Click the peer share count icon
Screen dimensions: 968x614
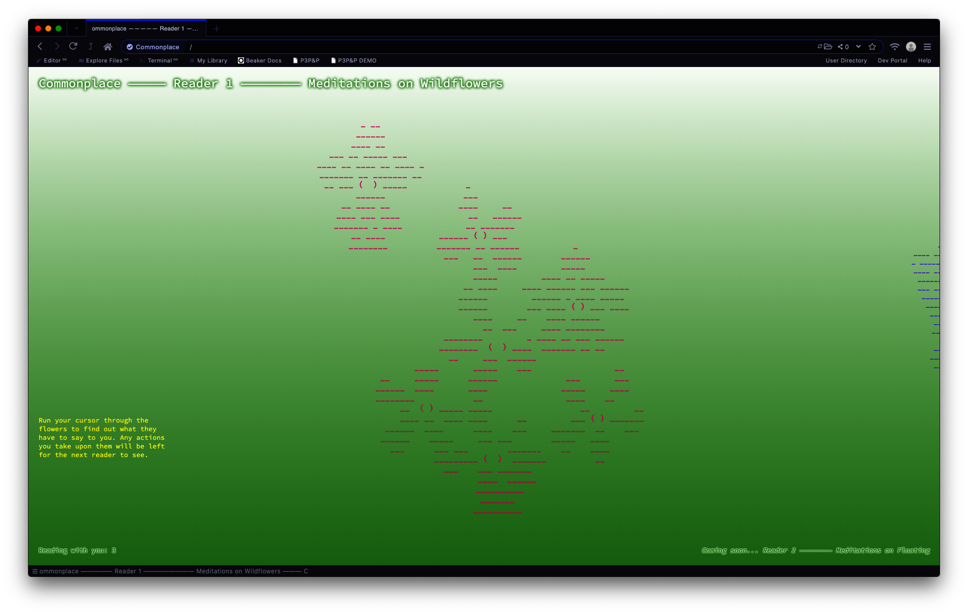pos(843,47)
